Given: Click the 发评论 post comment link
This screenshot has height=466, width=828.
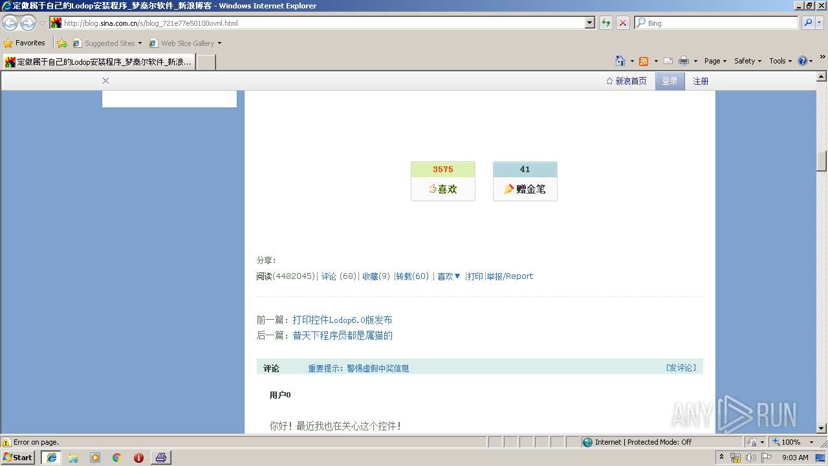Looking at the screenshot, I should click(x=681, y=368).
